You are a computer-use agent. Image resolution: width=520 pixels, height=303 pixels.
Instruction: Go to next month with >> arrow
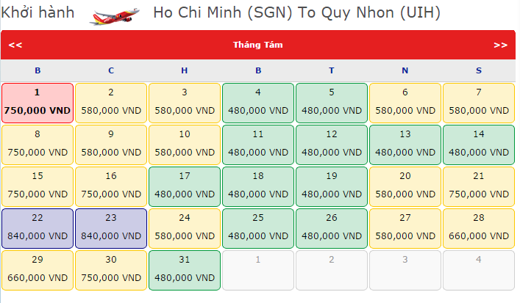coord(501,45)
